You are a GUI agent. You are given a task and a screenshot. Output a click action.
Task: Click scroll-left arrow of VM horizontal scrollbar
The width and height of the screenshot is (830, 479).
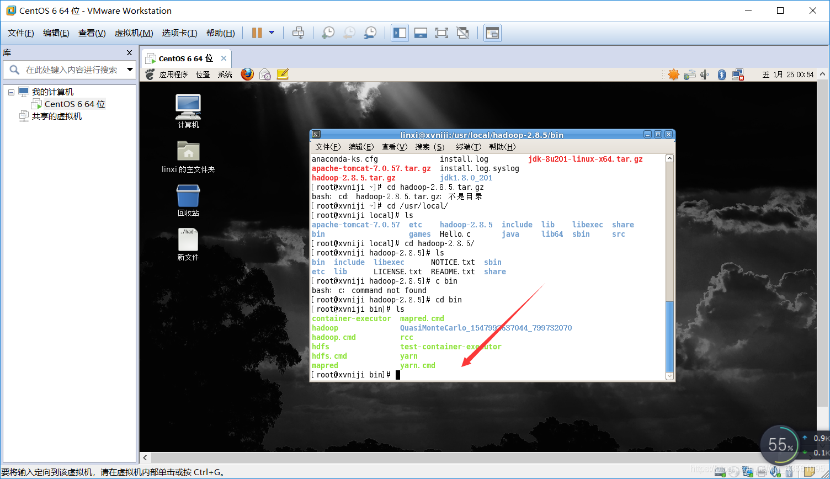tap(145, 457)
